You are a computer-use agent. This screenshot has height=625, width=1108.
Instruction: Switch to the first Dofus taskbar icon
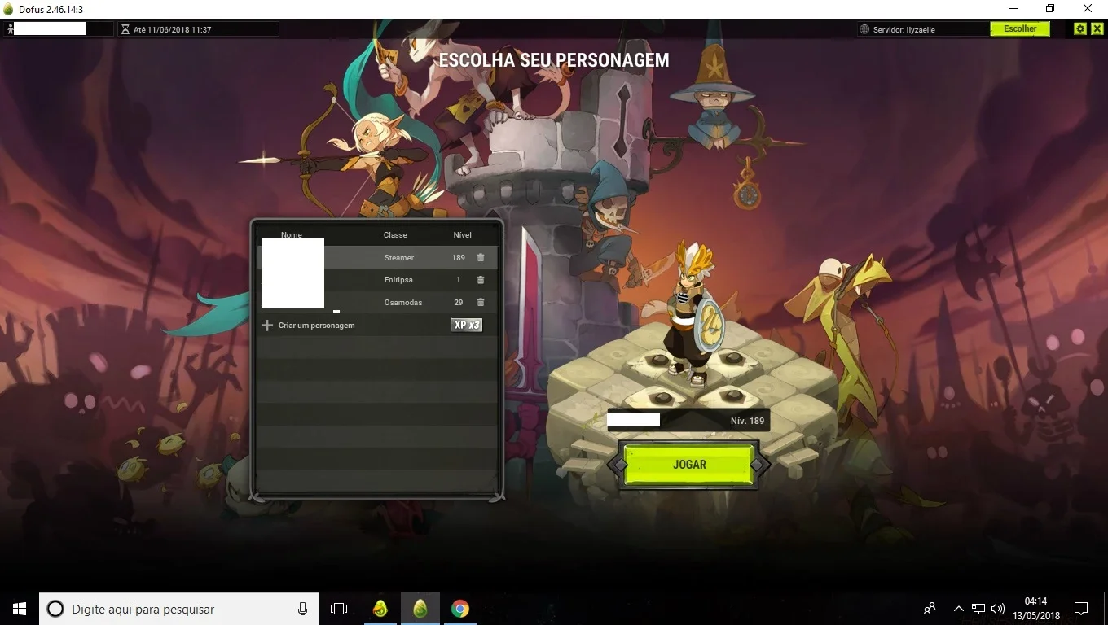(380, 609)
